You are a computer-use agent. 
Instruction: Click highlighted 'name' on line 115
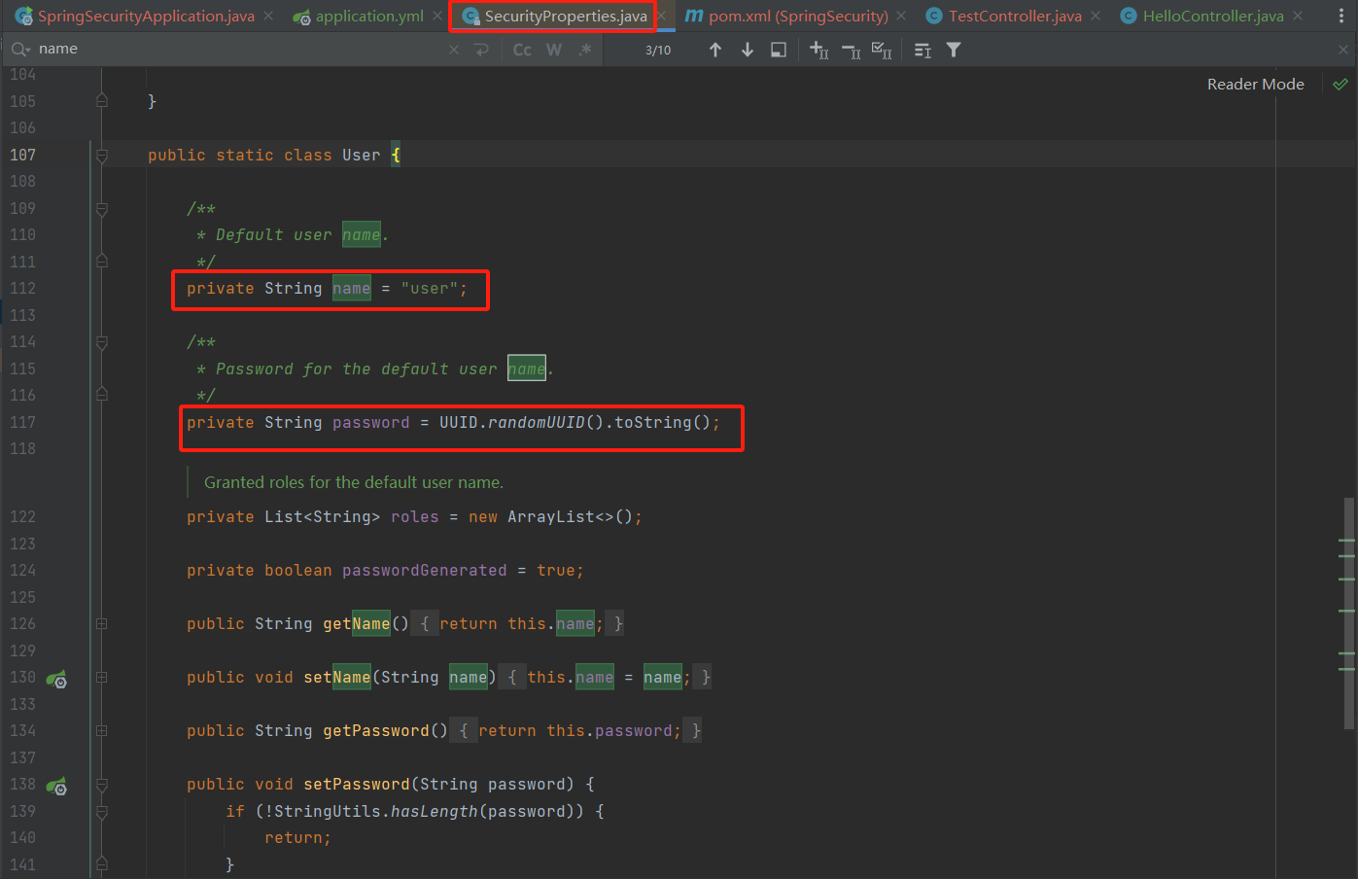point(527,369)
